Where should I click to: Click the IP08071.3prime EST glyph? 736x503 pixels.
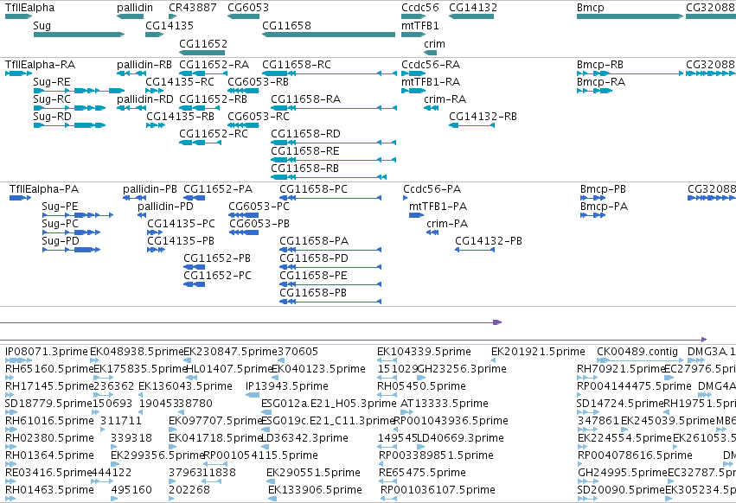point(19,360)
